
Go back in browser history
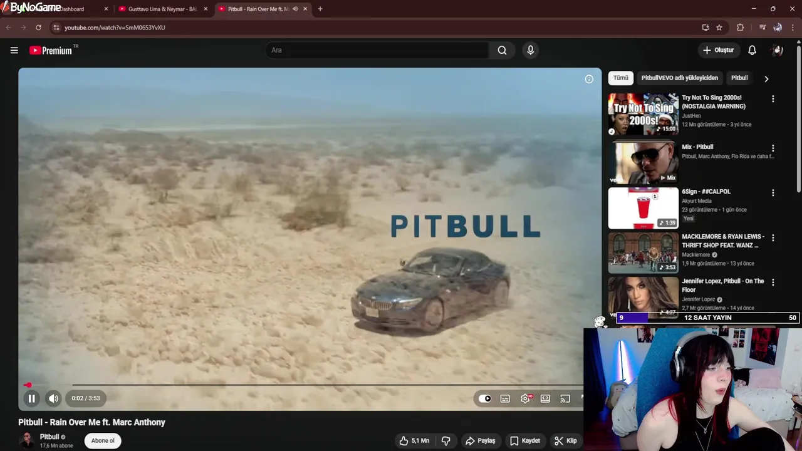tap(9, 28)
